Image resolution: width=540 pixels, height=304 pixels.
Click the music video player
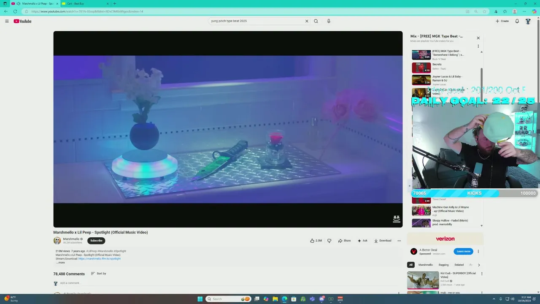(x=228, y=129)
